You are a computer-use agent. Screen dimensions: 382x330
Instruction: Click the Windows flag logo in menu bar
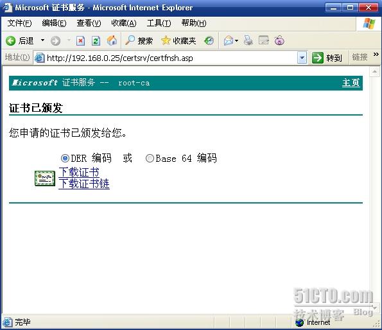(369, 24)
